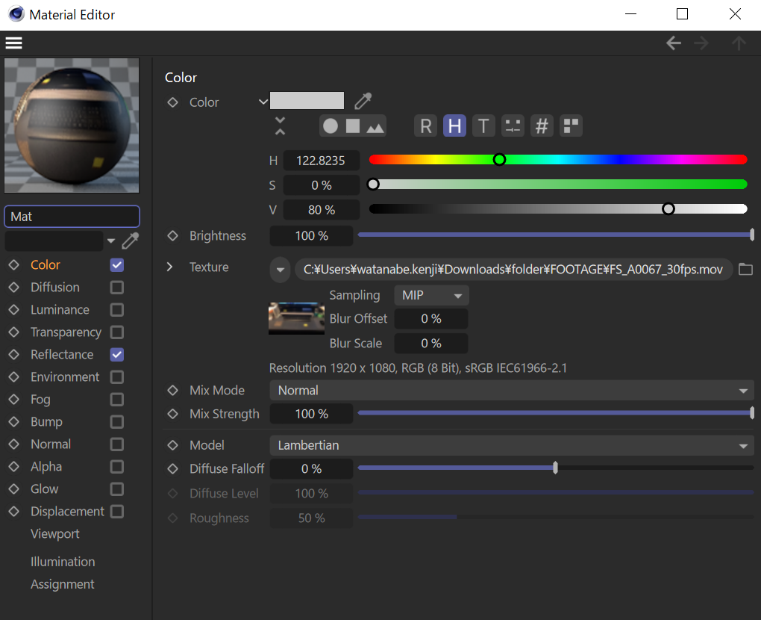Image resolution: width=761 pixels, height=620 pixels.
Task: Browse for texture file with folder icon
Action: [745, 270]
